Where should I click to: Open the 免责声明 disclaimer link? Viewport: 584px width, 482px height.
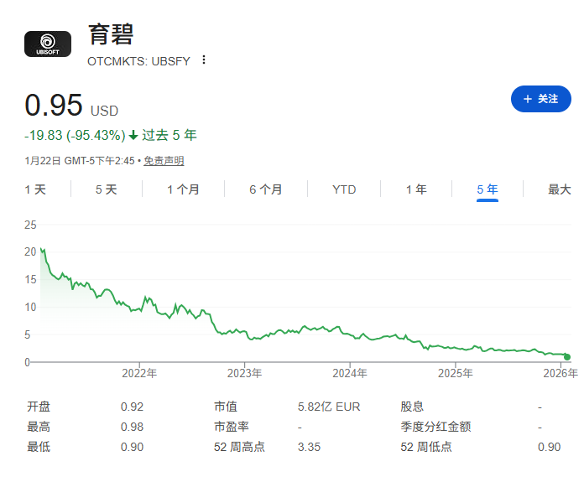[x=164, y=161]
